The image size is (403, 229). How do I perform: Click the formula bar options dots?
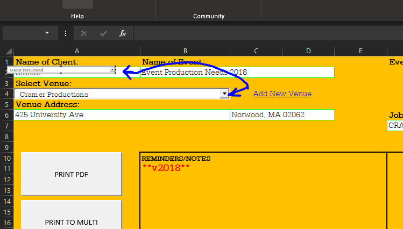point(66,33)
